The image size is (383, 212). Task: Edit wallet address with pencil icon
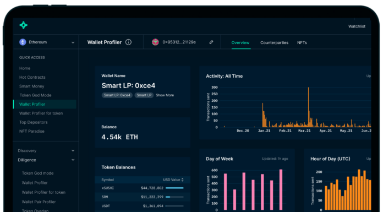tap(211, 42)
